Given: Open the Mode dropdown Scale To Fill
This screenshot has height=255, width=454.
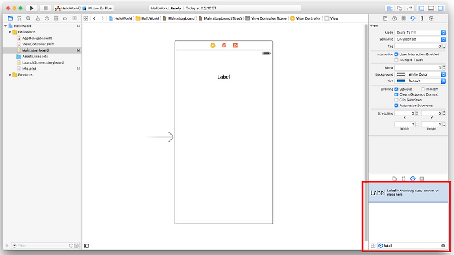Looking at the screenshot, I should pyautogui.click(x=420, y=33).
